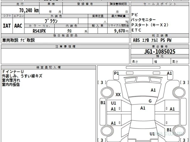The image size is (190, 142).
Task: Click the ナビ sales point
Action: pos(134,14)
